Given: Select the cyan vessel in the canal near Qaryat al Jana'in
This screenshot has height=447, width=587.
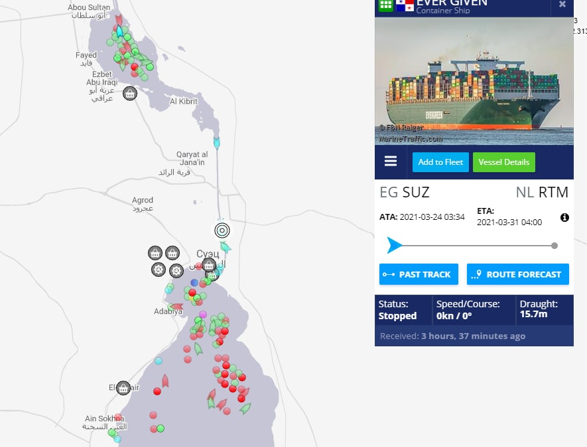Looking at the screenshot, I should click(x=216, y=142).
